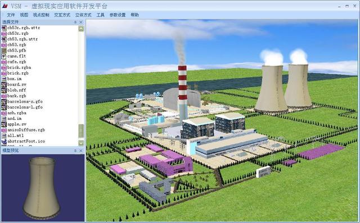The height and width of the screenshot is (223, 360).
Task: Pin the 模型预览 panel
Action: pos(75,151)
